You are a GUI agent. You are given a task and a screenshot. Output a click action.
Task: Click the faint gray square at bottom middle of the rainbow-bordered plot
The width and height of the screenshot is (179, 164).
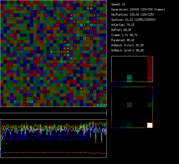129,125
